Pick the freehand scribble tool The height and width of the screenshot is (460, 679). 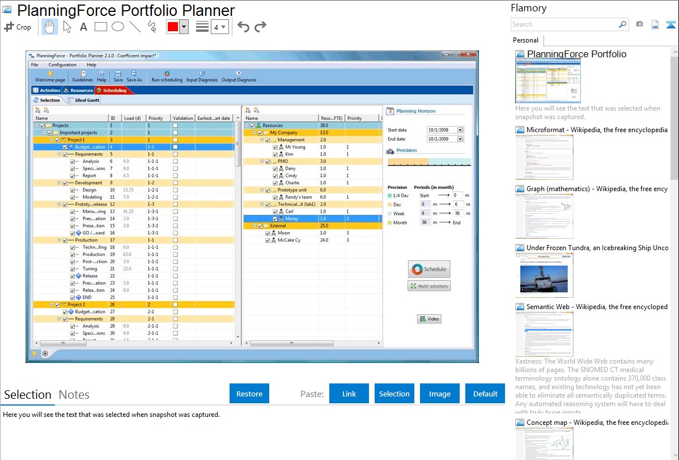[x=152, y=27]
